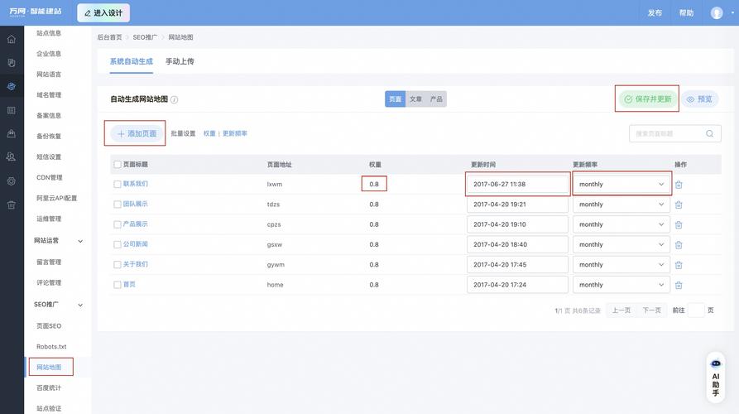Open the update frequency dropdown for 产品展示
The image size is (739, 414).
(x=621, y=224)
